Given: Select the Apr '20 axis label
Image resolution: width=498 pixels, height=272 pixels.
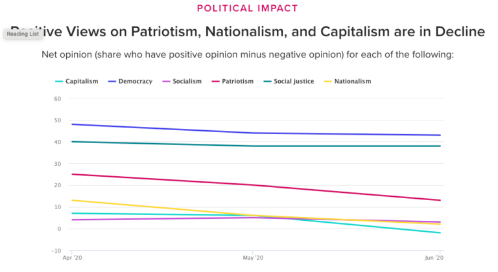Looking at the screenshot, I should click(72, 258).
